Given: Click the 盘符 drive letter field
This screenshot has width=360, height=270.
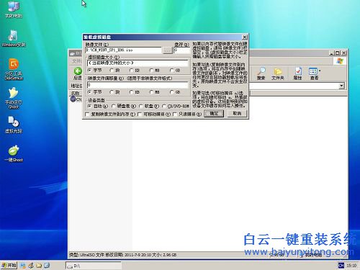Looking at the screenshot, I should (181, 50).
